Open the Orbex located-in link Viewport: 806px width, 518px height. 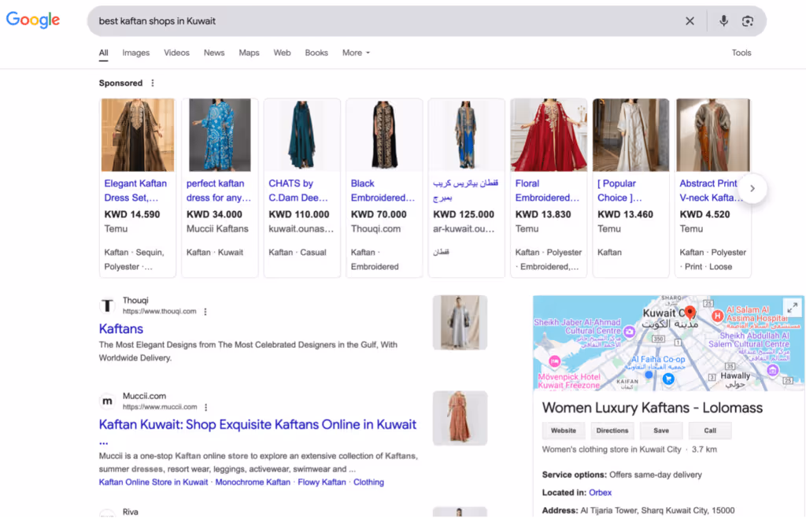[x=600, y=493]
